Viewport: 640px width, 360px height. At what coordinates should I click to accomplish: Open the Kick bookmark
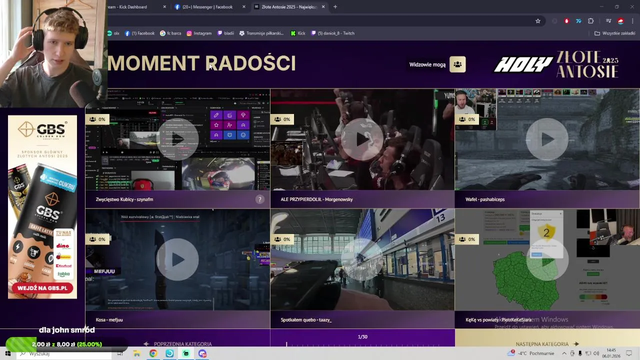click(297, 33)
